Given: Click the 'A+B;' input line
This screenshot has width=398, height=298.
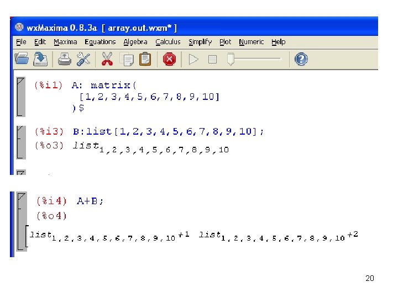Looking at the screenshot, I should (90, 201).
